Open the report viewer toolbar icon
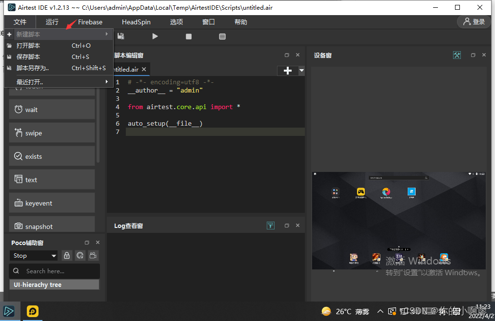Screen dimensions: 495x321 [x=222, y=37]
